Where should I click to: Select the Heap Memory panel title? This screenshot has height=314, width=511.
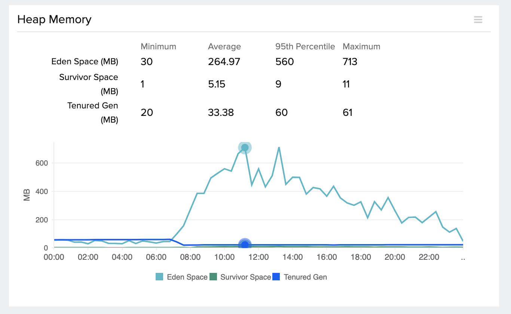coord(54,19)
